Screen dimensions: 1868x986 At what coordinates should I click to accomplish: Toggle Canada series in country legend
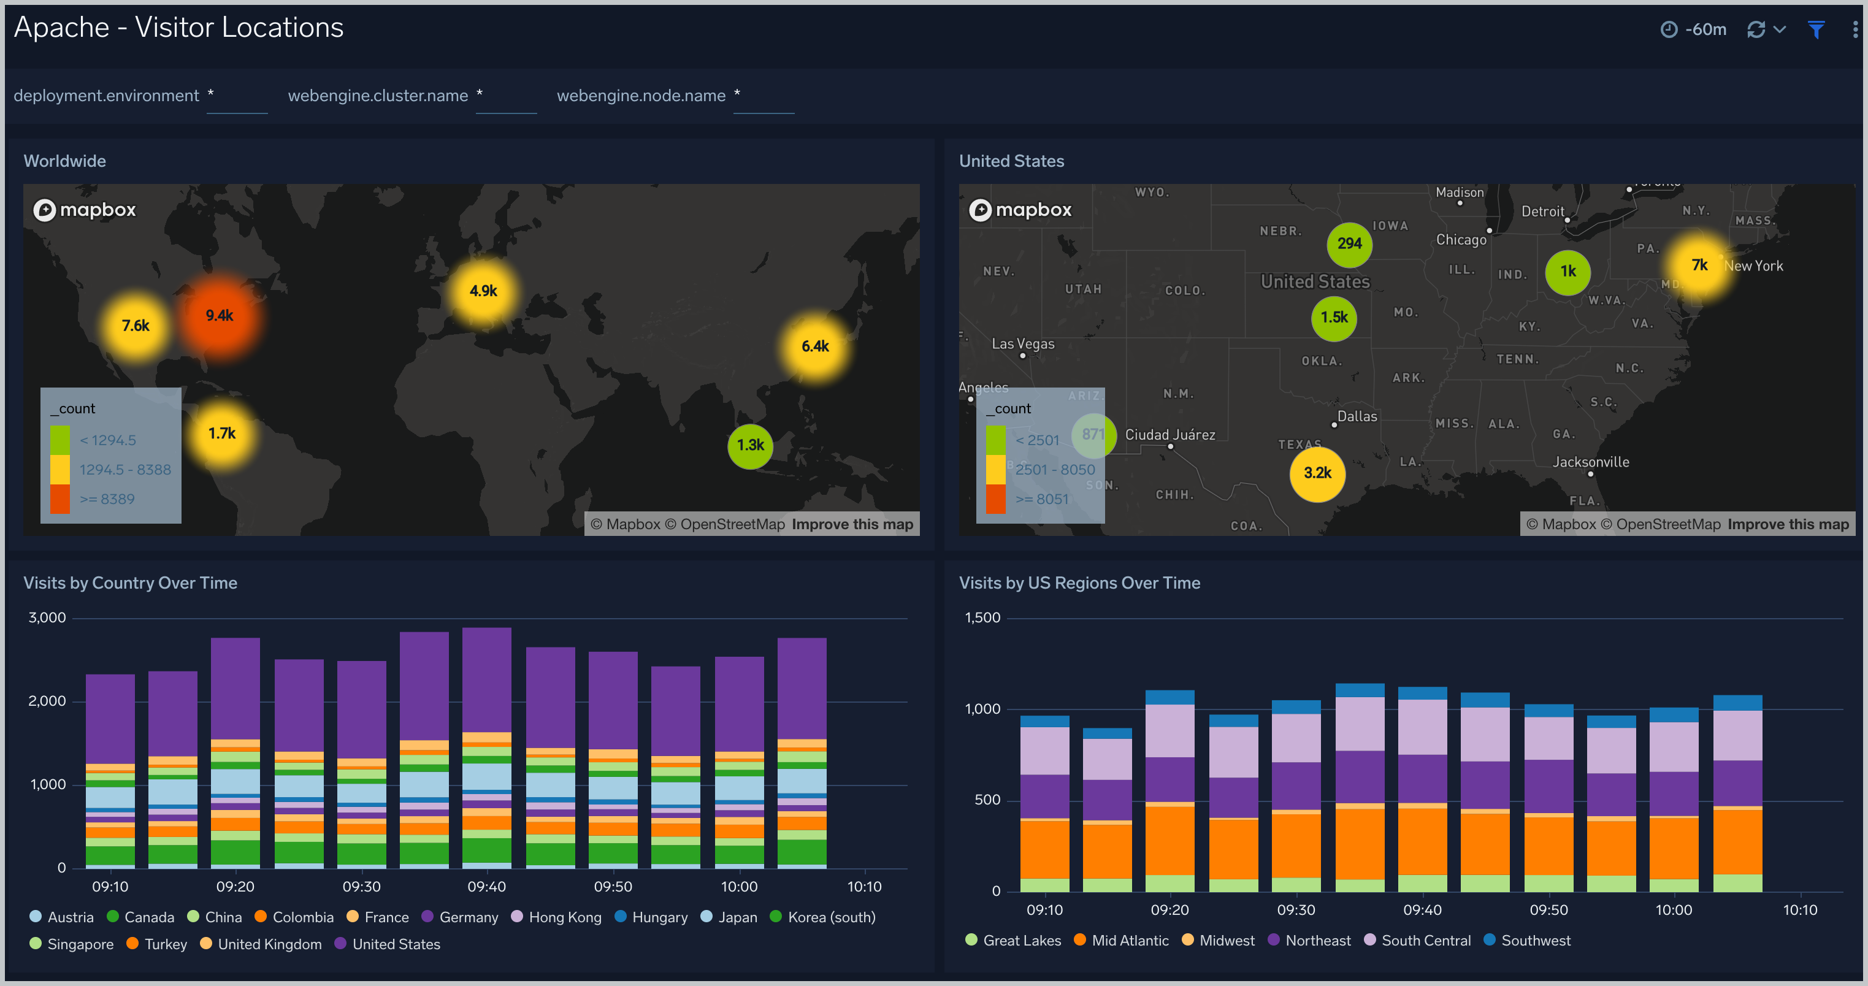pos(140,917)
